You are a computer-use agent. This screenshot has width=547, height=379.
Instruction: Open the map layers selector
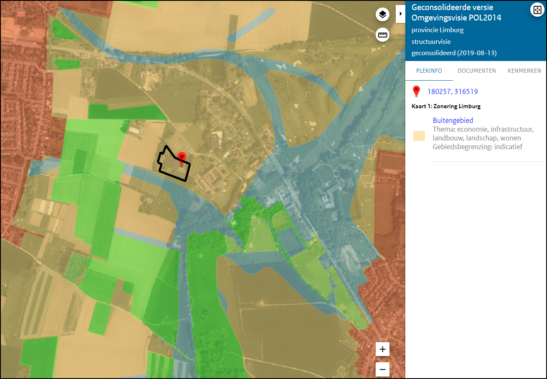[x=382, y=15]
